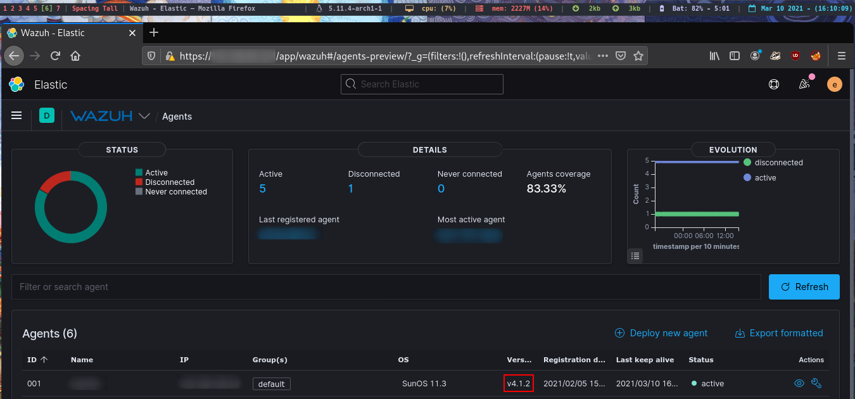Toggle Never connected in status legend
855x399 pixels.
pyautogui.click(x=171, y=192)
